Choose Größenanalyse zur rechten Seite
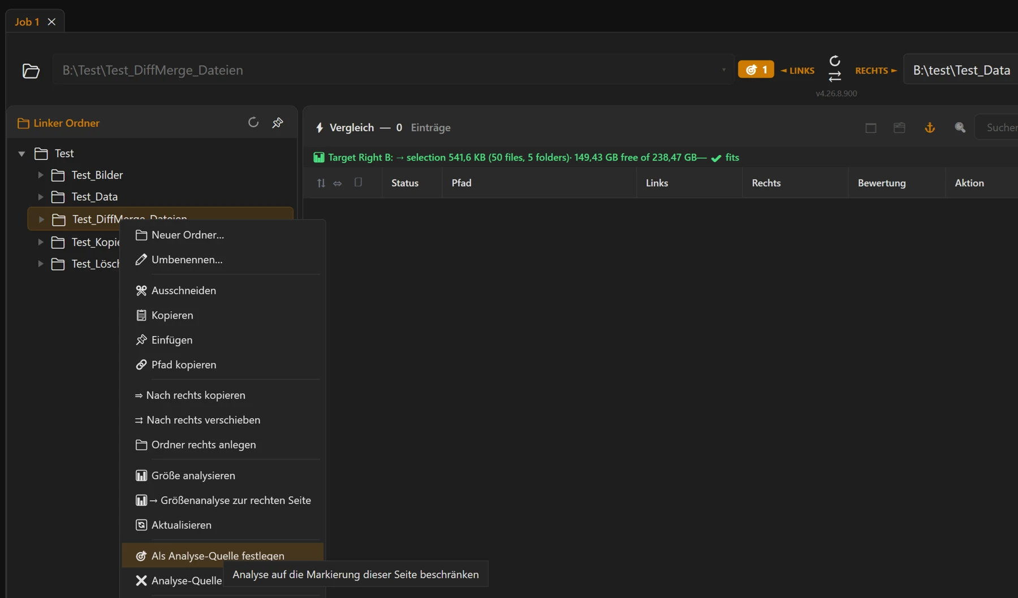 point(222,500)
